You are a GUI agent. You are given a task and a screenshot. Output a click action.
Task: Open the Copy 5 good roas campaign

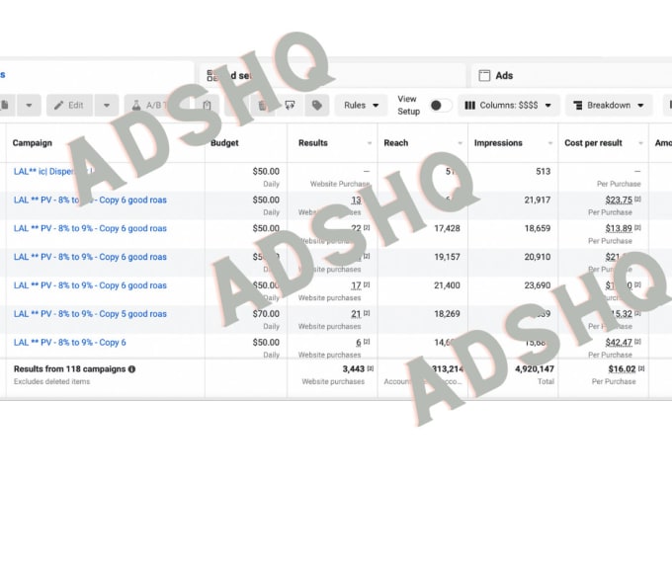(90, 314)
